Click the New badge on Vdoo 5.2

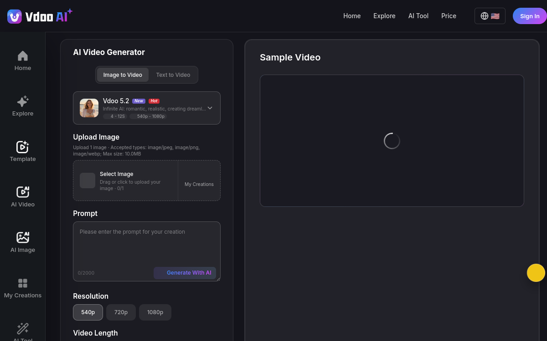(x=139, y=101)
